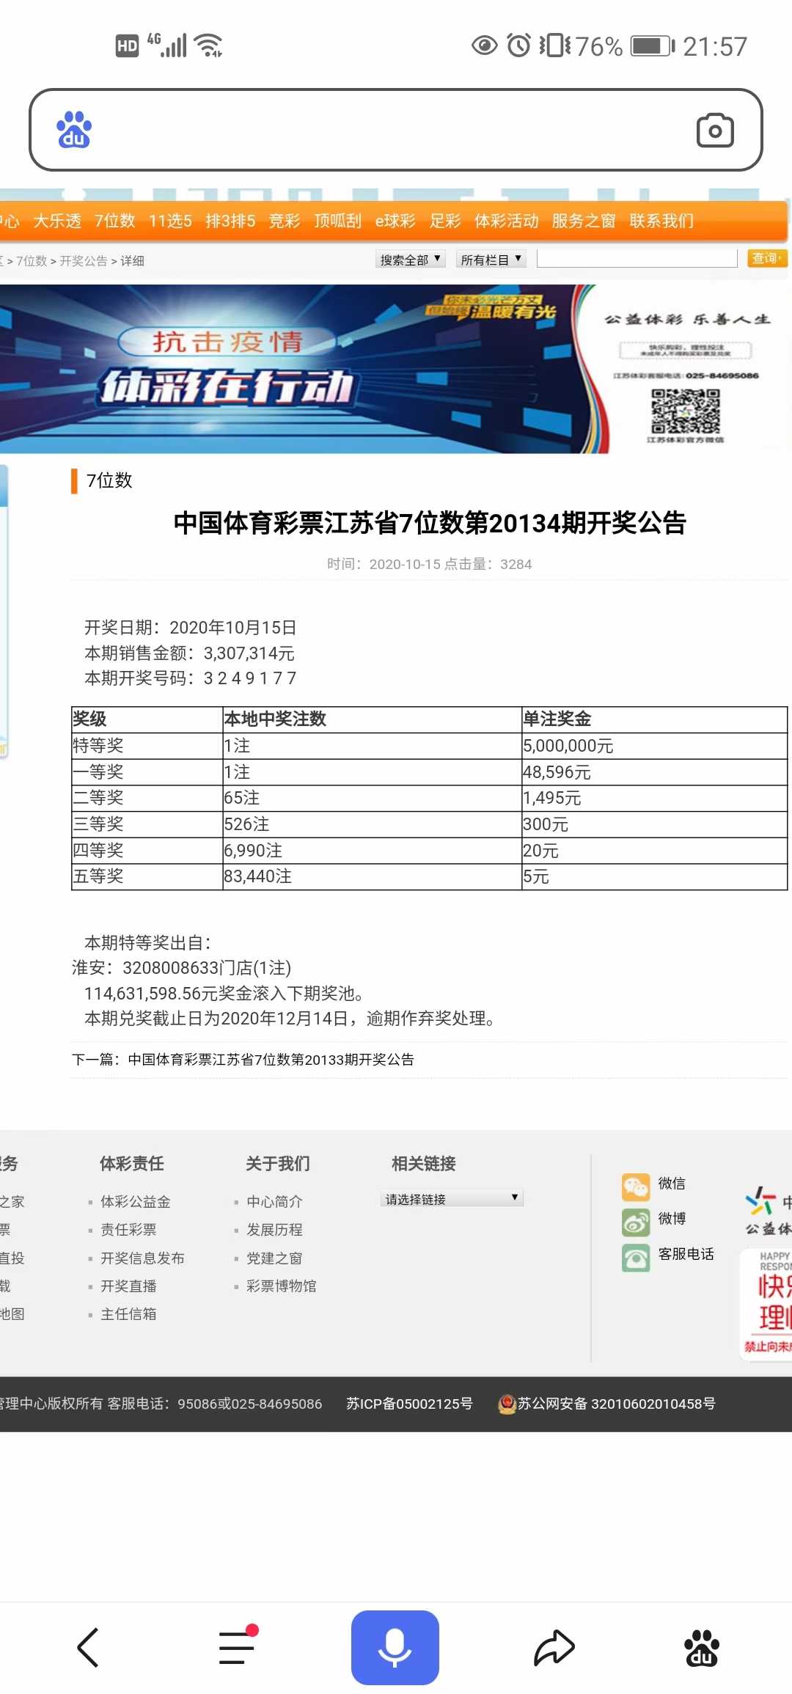Open 服务之窗 navigation item
The width and height of the screenshot is (792, 1694).
coord(584,221)
